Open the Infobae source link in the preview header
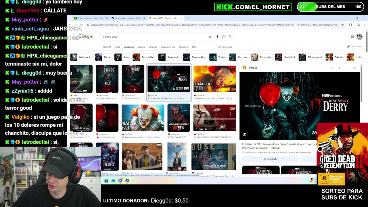This screenshot has width=368, height=207. (250, 68)
